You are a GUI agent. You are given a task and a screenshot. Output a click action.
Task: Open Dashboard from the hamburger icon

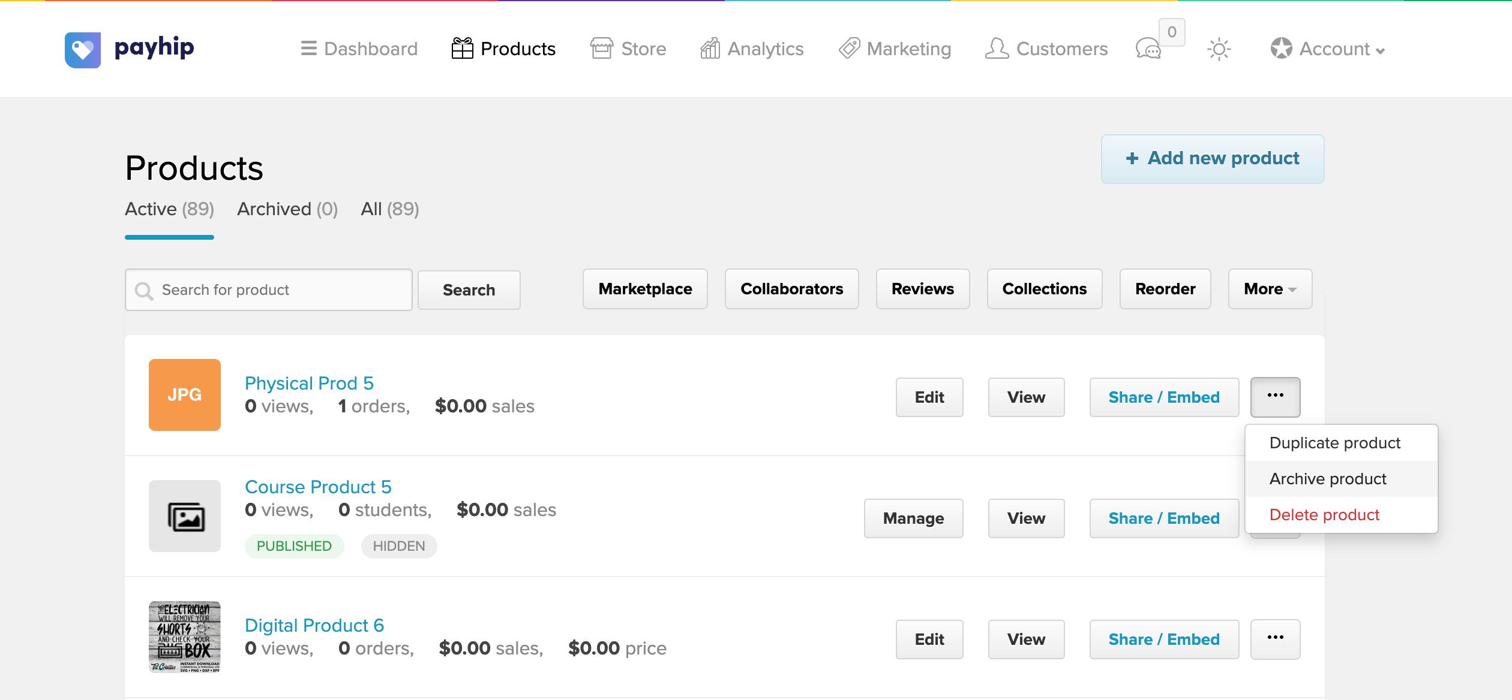308,49
